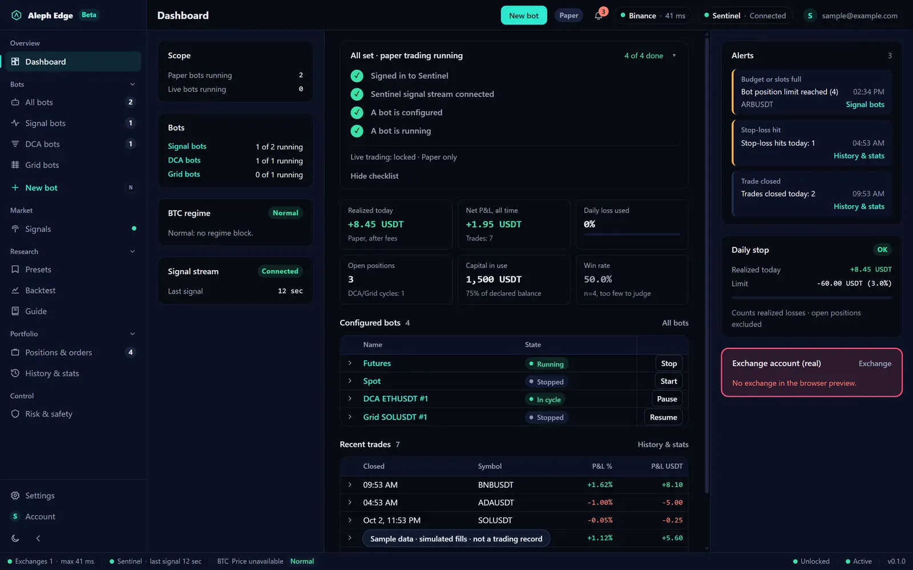Expand the Grid SOLUSDT #1 bot row

coord(350,417)
